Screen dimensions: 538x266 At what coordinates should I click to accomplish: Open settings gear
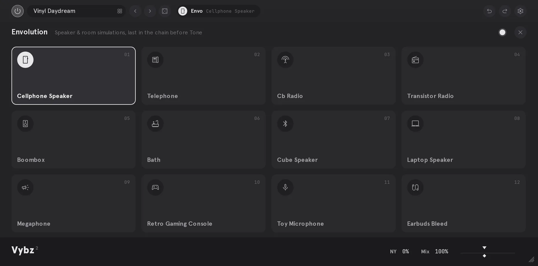pyautogui.click(x=520, y=11)
